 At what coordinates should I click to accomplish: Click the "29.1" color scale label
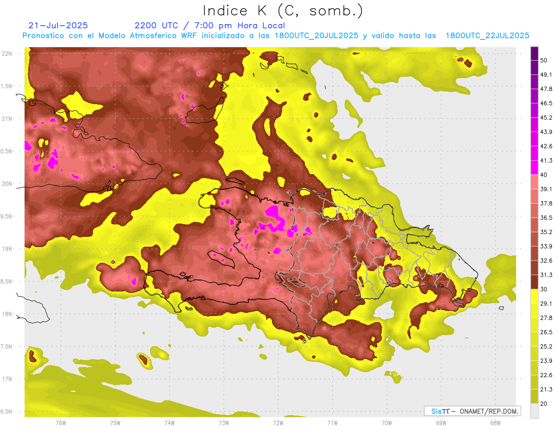[x=546, y=304]
